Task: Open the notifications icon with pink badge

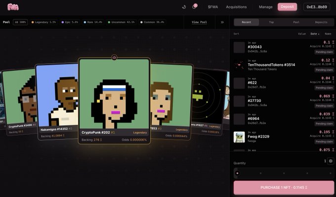Action: click(x=194, y=6)
